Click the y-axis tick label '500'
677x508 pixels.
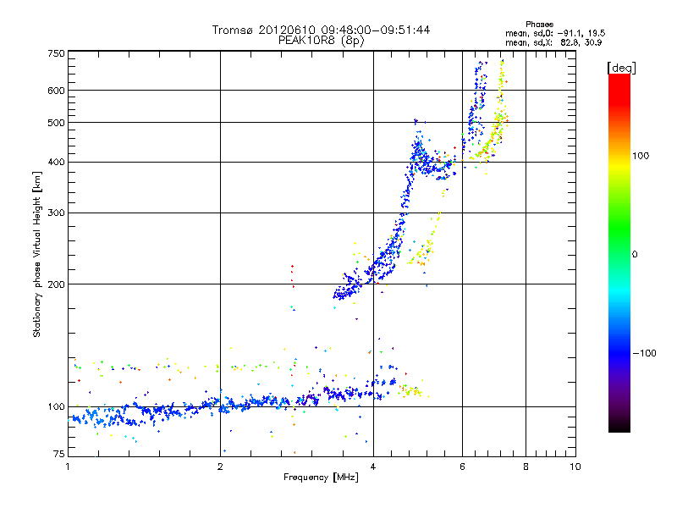pos(56,123)
